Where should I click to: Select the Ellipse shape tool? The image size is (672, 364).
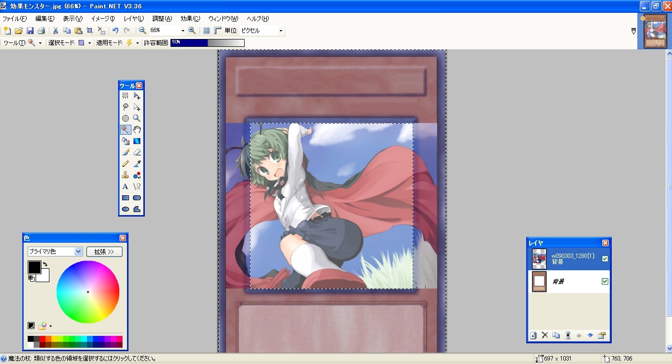tap(126, 209)
